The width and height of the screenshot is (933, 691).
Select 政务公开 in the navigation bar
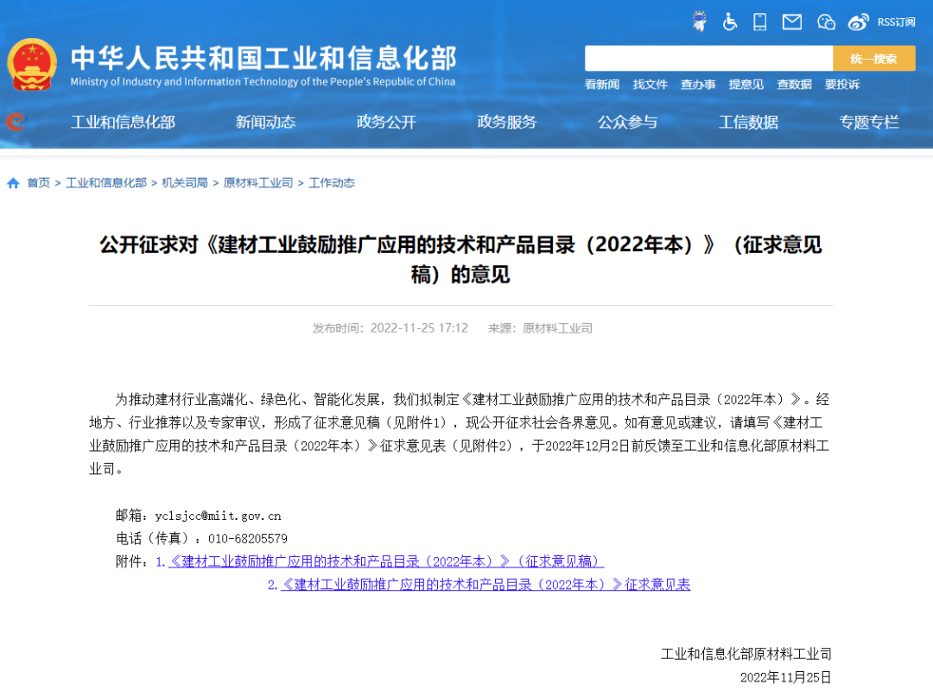386,123
